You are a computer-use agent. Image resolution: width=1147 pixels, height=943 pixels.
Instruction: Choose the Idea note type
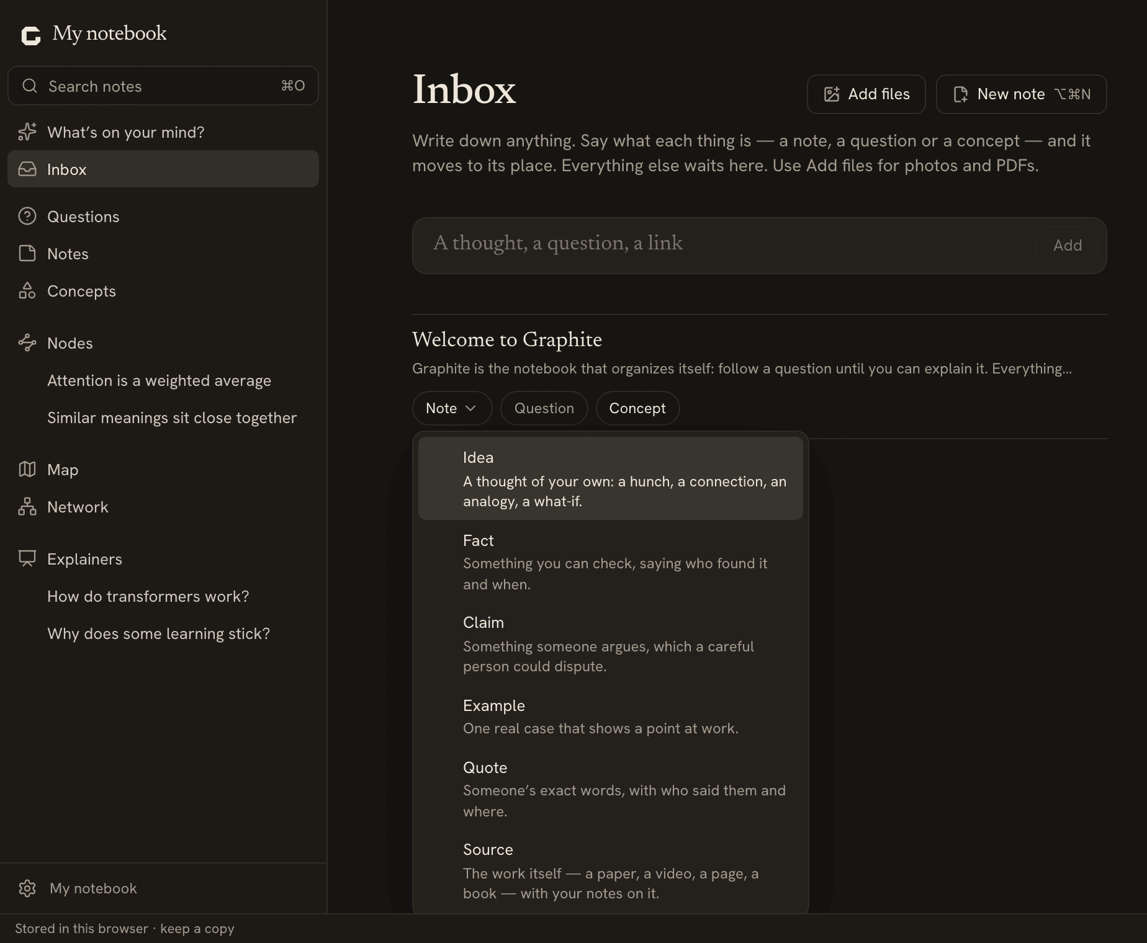[611, 478]
